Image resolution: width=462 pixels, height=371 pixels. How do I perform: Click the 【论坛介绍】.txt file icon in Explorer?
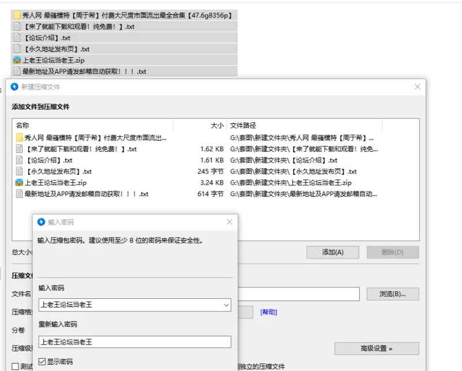pos(17,38)
